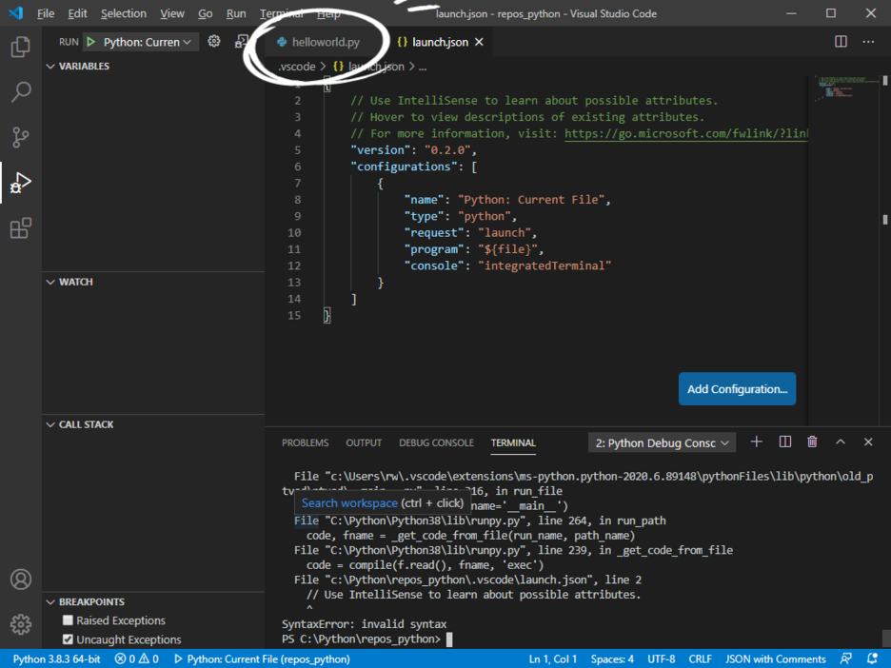Close the launch.json tab

point(479,42)
